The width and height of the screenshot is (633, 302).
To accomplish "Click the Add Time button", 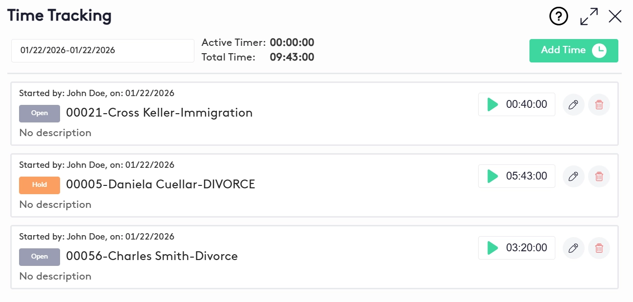I will click(x=573, y=51).
